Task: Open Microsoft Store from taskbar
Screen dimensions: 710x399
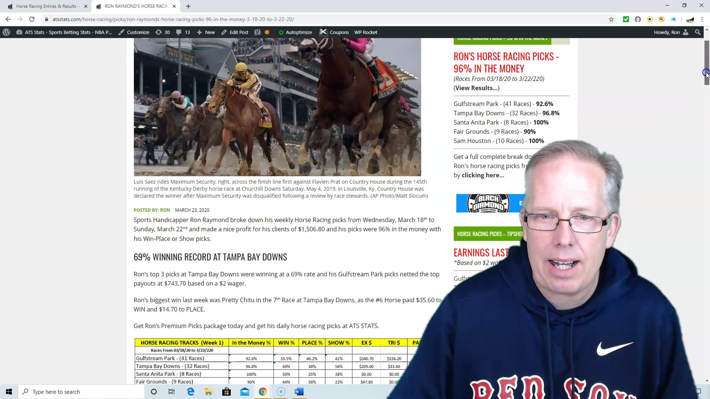Action: pos(226,392)
